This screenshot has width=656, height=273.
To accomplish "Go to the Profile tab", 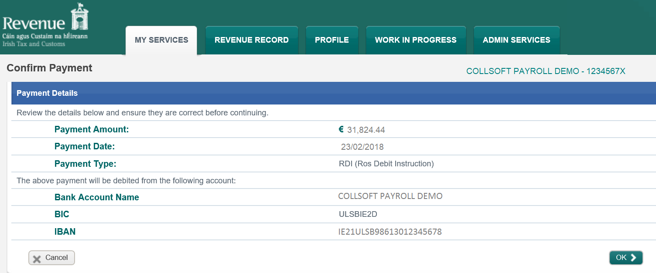I will point(332,40).
